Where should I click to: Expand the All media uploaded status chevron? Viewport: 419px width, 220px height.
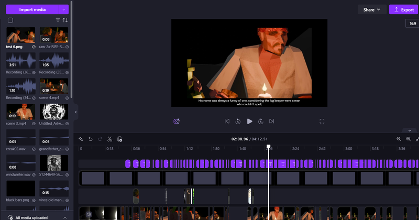click(x=65, y=217)
